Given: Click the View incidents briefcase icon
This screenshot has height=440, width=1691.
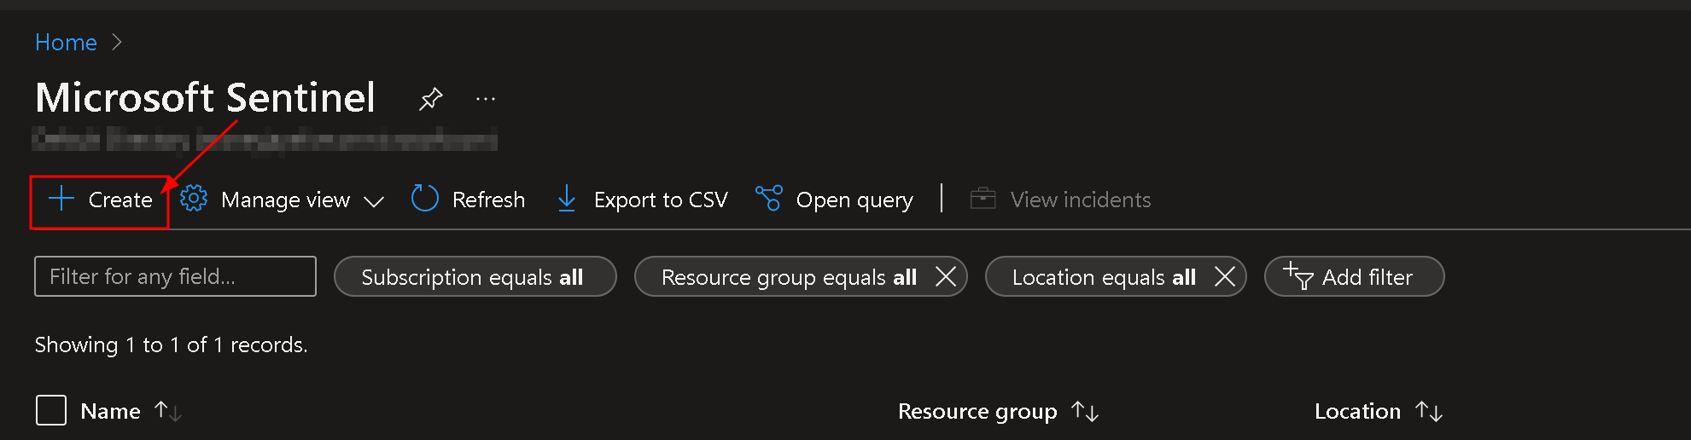Looking at the screenshot, I should click(x=983, y=199).
